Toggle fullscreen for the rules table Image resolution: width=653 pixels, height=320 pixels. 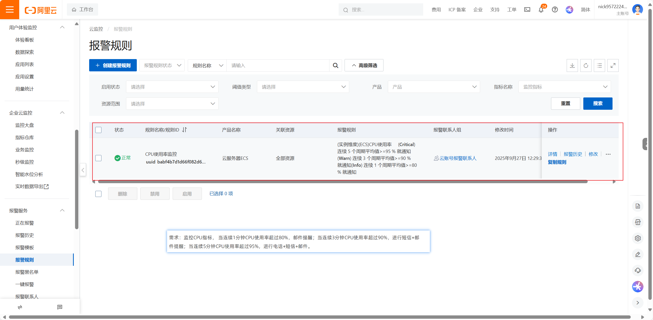pyautogui.click(x=613, y=65)
